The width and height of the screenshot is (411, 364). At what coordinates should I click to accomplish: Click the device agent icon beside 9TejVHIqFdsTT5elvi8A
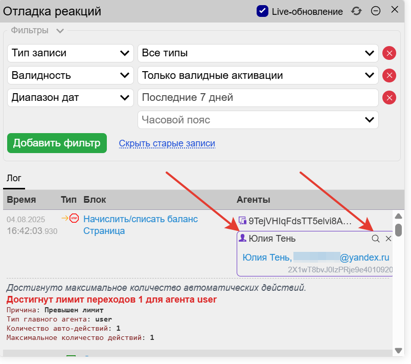coord(242,221)
